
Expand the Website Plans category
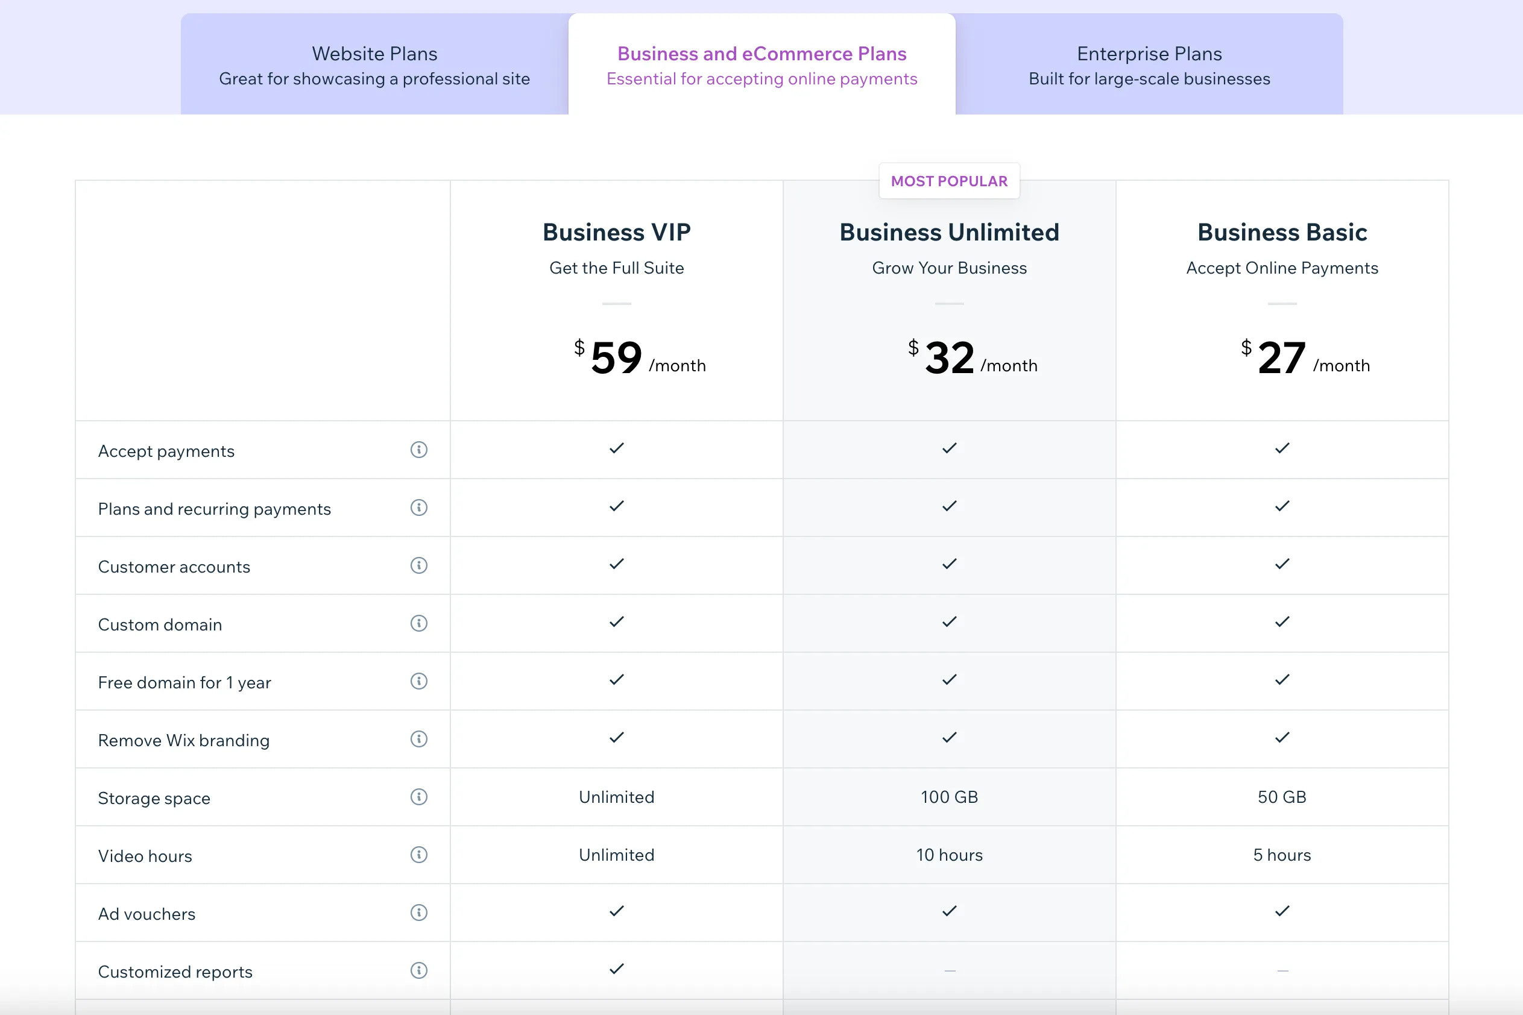click(x=374, y=64)
